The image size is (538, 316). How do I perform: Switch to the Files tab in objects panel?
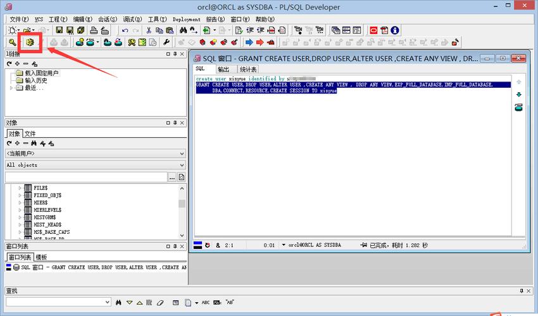30,133
